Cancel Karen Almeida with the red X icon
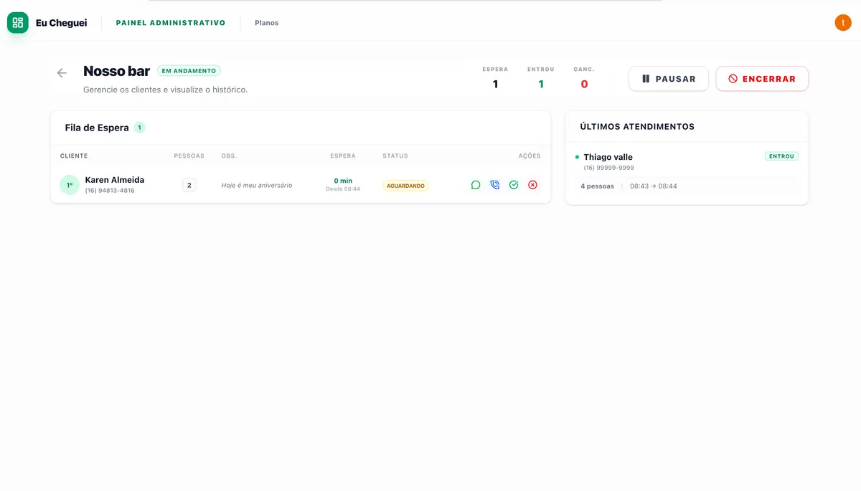Image resolution: width=861 pixels, height=491 pixels. coord(532,185)
